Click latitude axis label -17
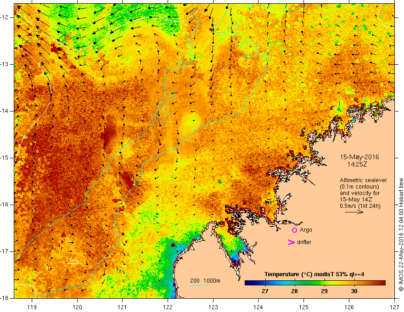Screen dimensions: 404x312 [x=5, y=251]
